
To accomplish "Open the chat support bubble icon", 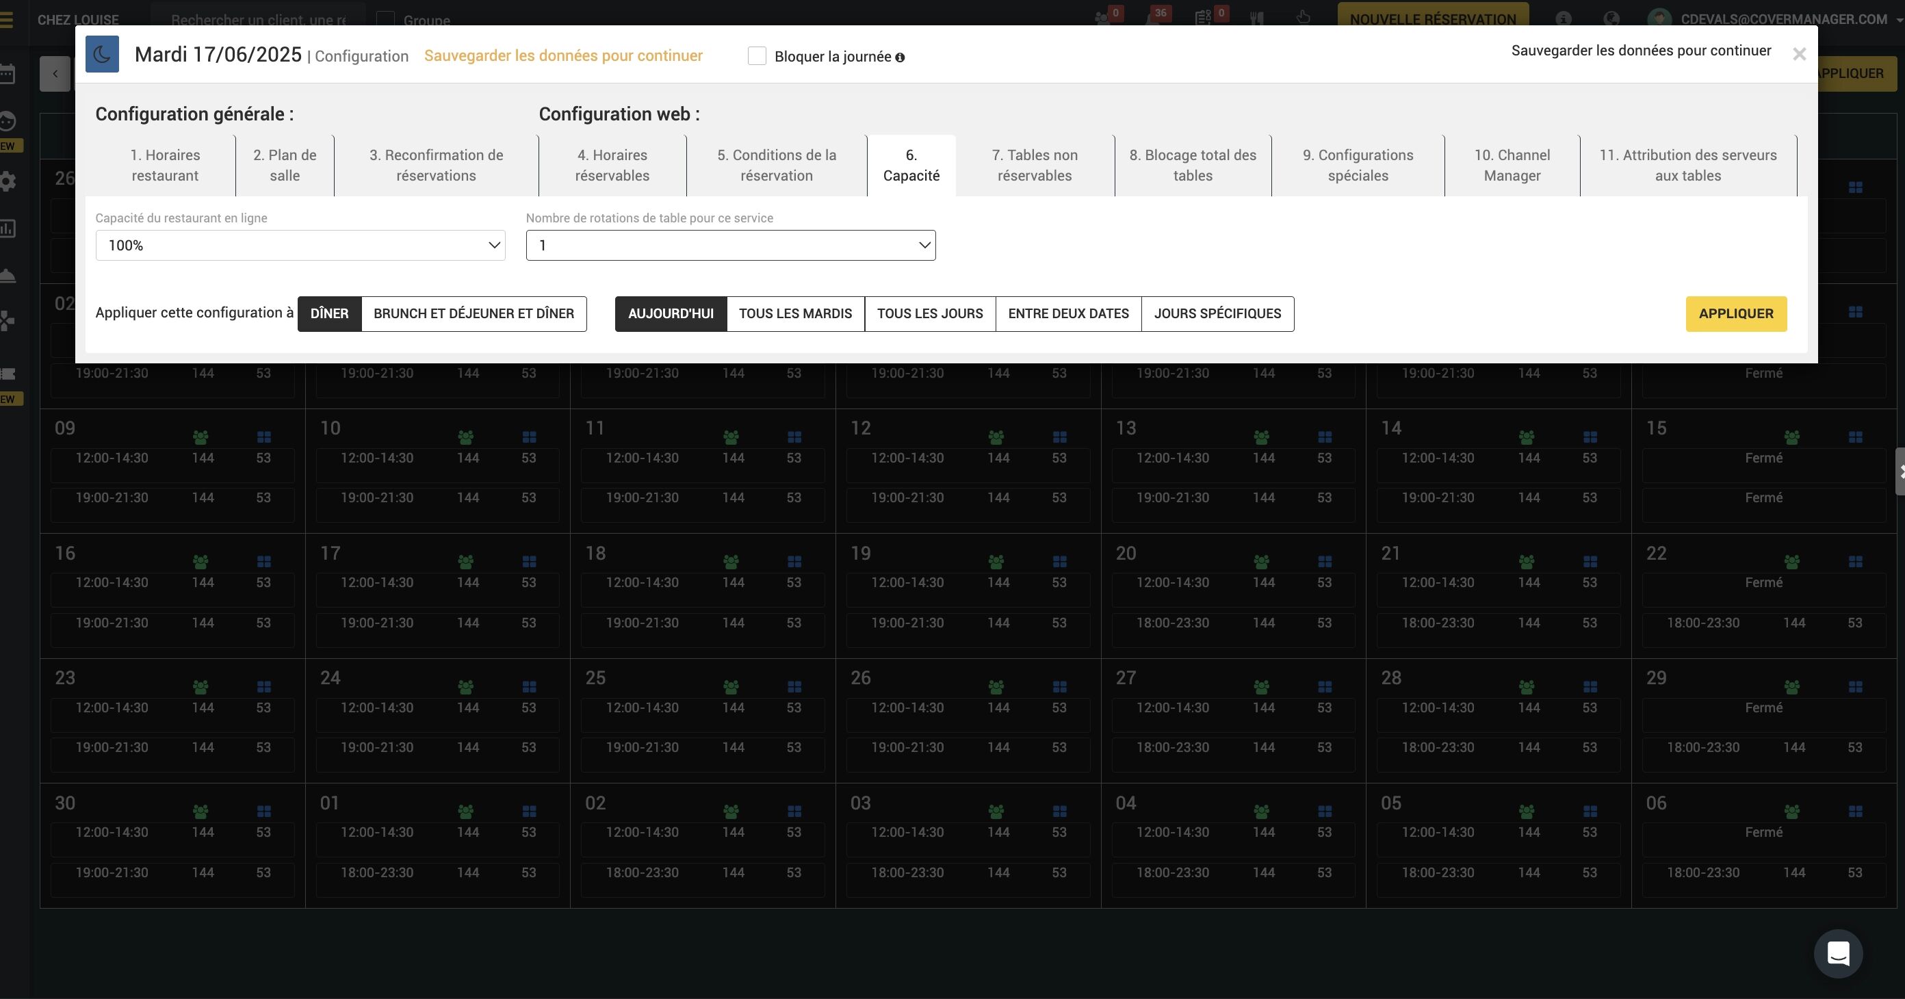I will (x=1838, y=953).
